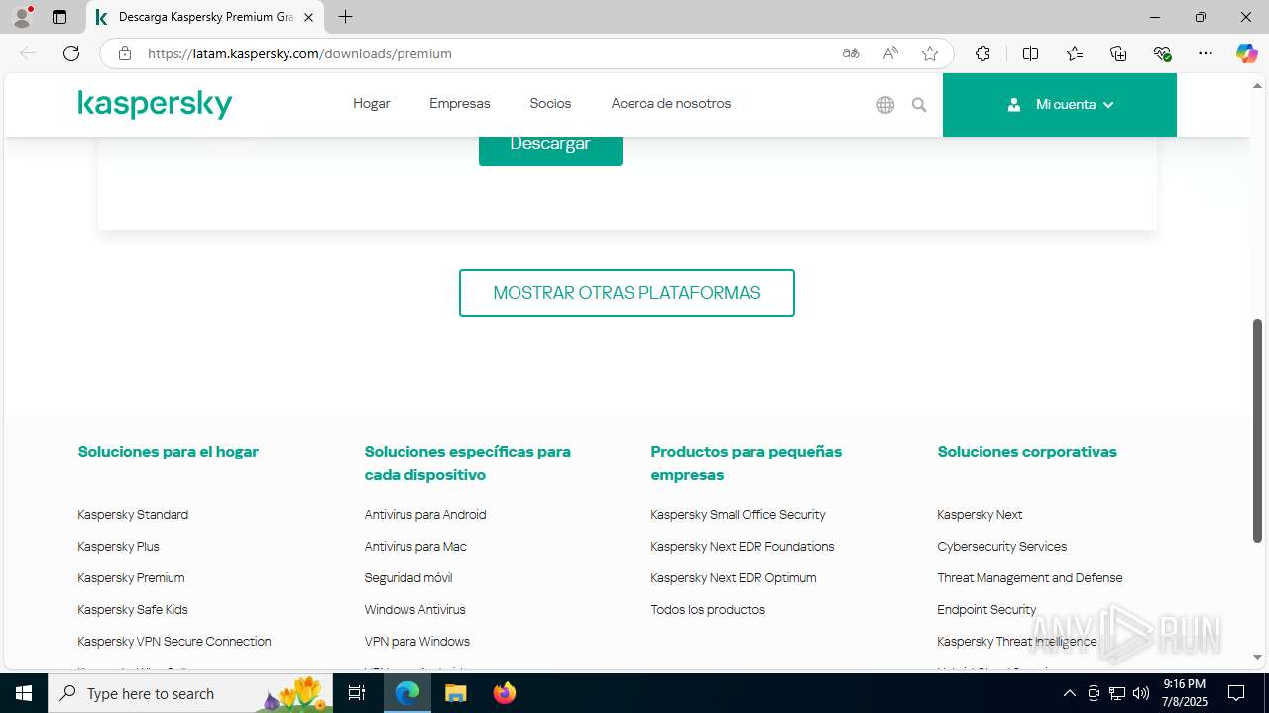Open Threat Management and Defense link
Screen dimensions: 1269x713
coord(1030,578)
